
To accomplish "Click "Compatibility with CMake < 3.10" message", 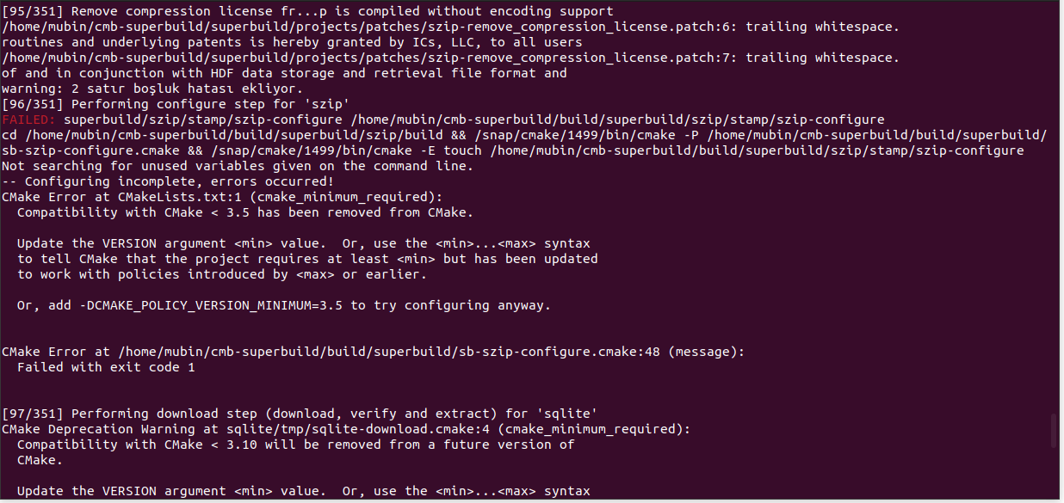I will (295, 445).
